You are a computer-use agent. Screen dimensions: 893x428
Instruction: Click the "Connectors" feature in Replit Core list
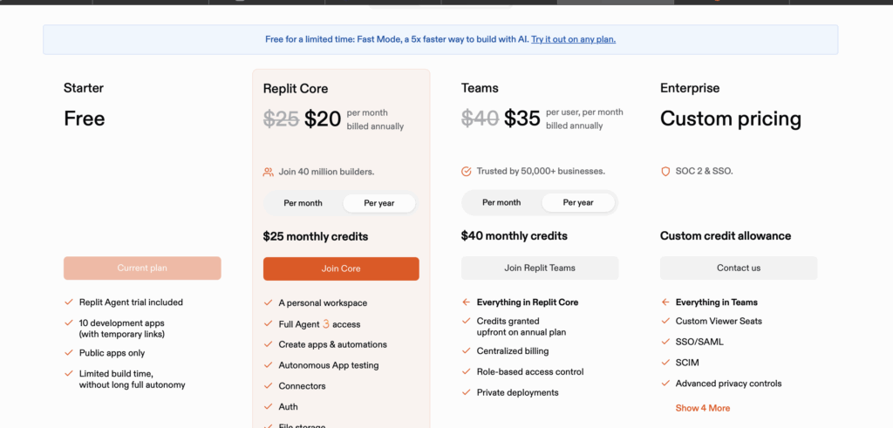(x=302, y=386)
